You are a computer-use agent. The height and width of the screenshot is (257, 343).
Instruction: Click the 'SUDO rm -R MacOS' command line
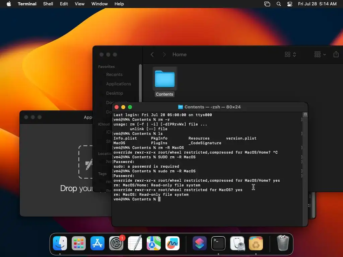click(154, 157)
